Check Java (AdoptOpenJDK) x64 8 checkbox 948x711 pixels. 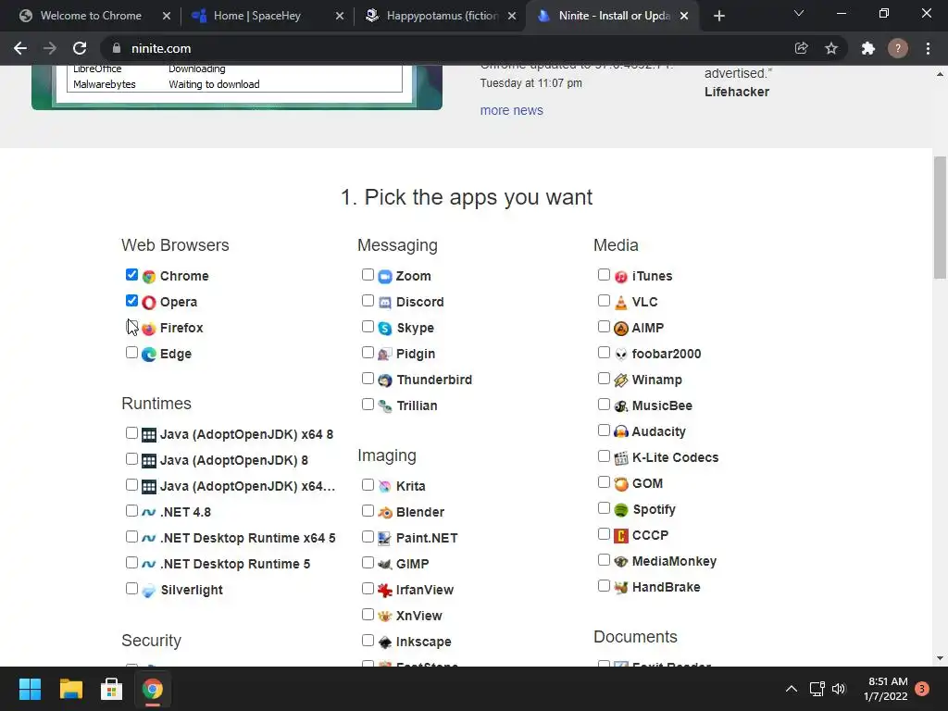tap(131, 433)
